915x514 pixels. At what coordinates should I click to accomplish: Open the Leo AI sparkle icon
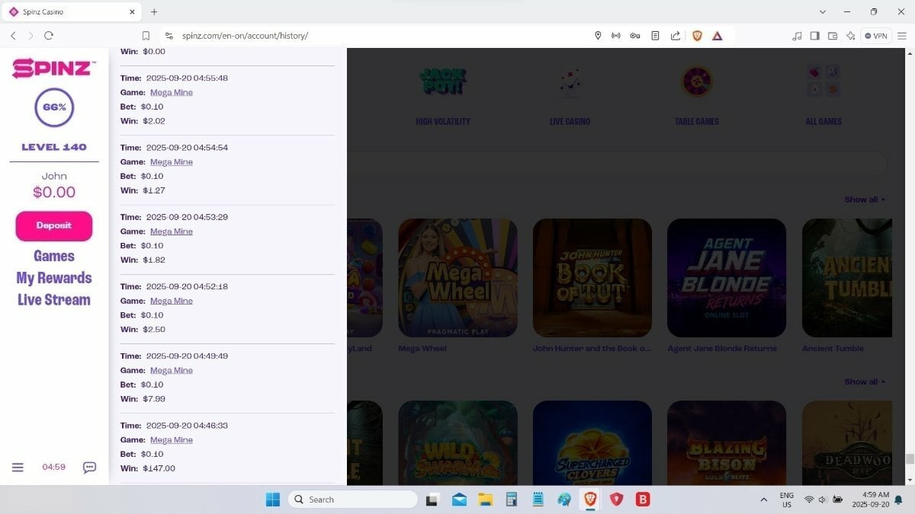[x=850, y=36]
